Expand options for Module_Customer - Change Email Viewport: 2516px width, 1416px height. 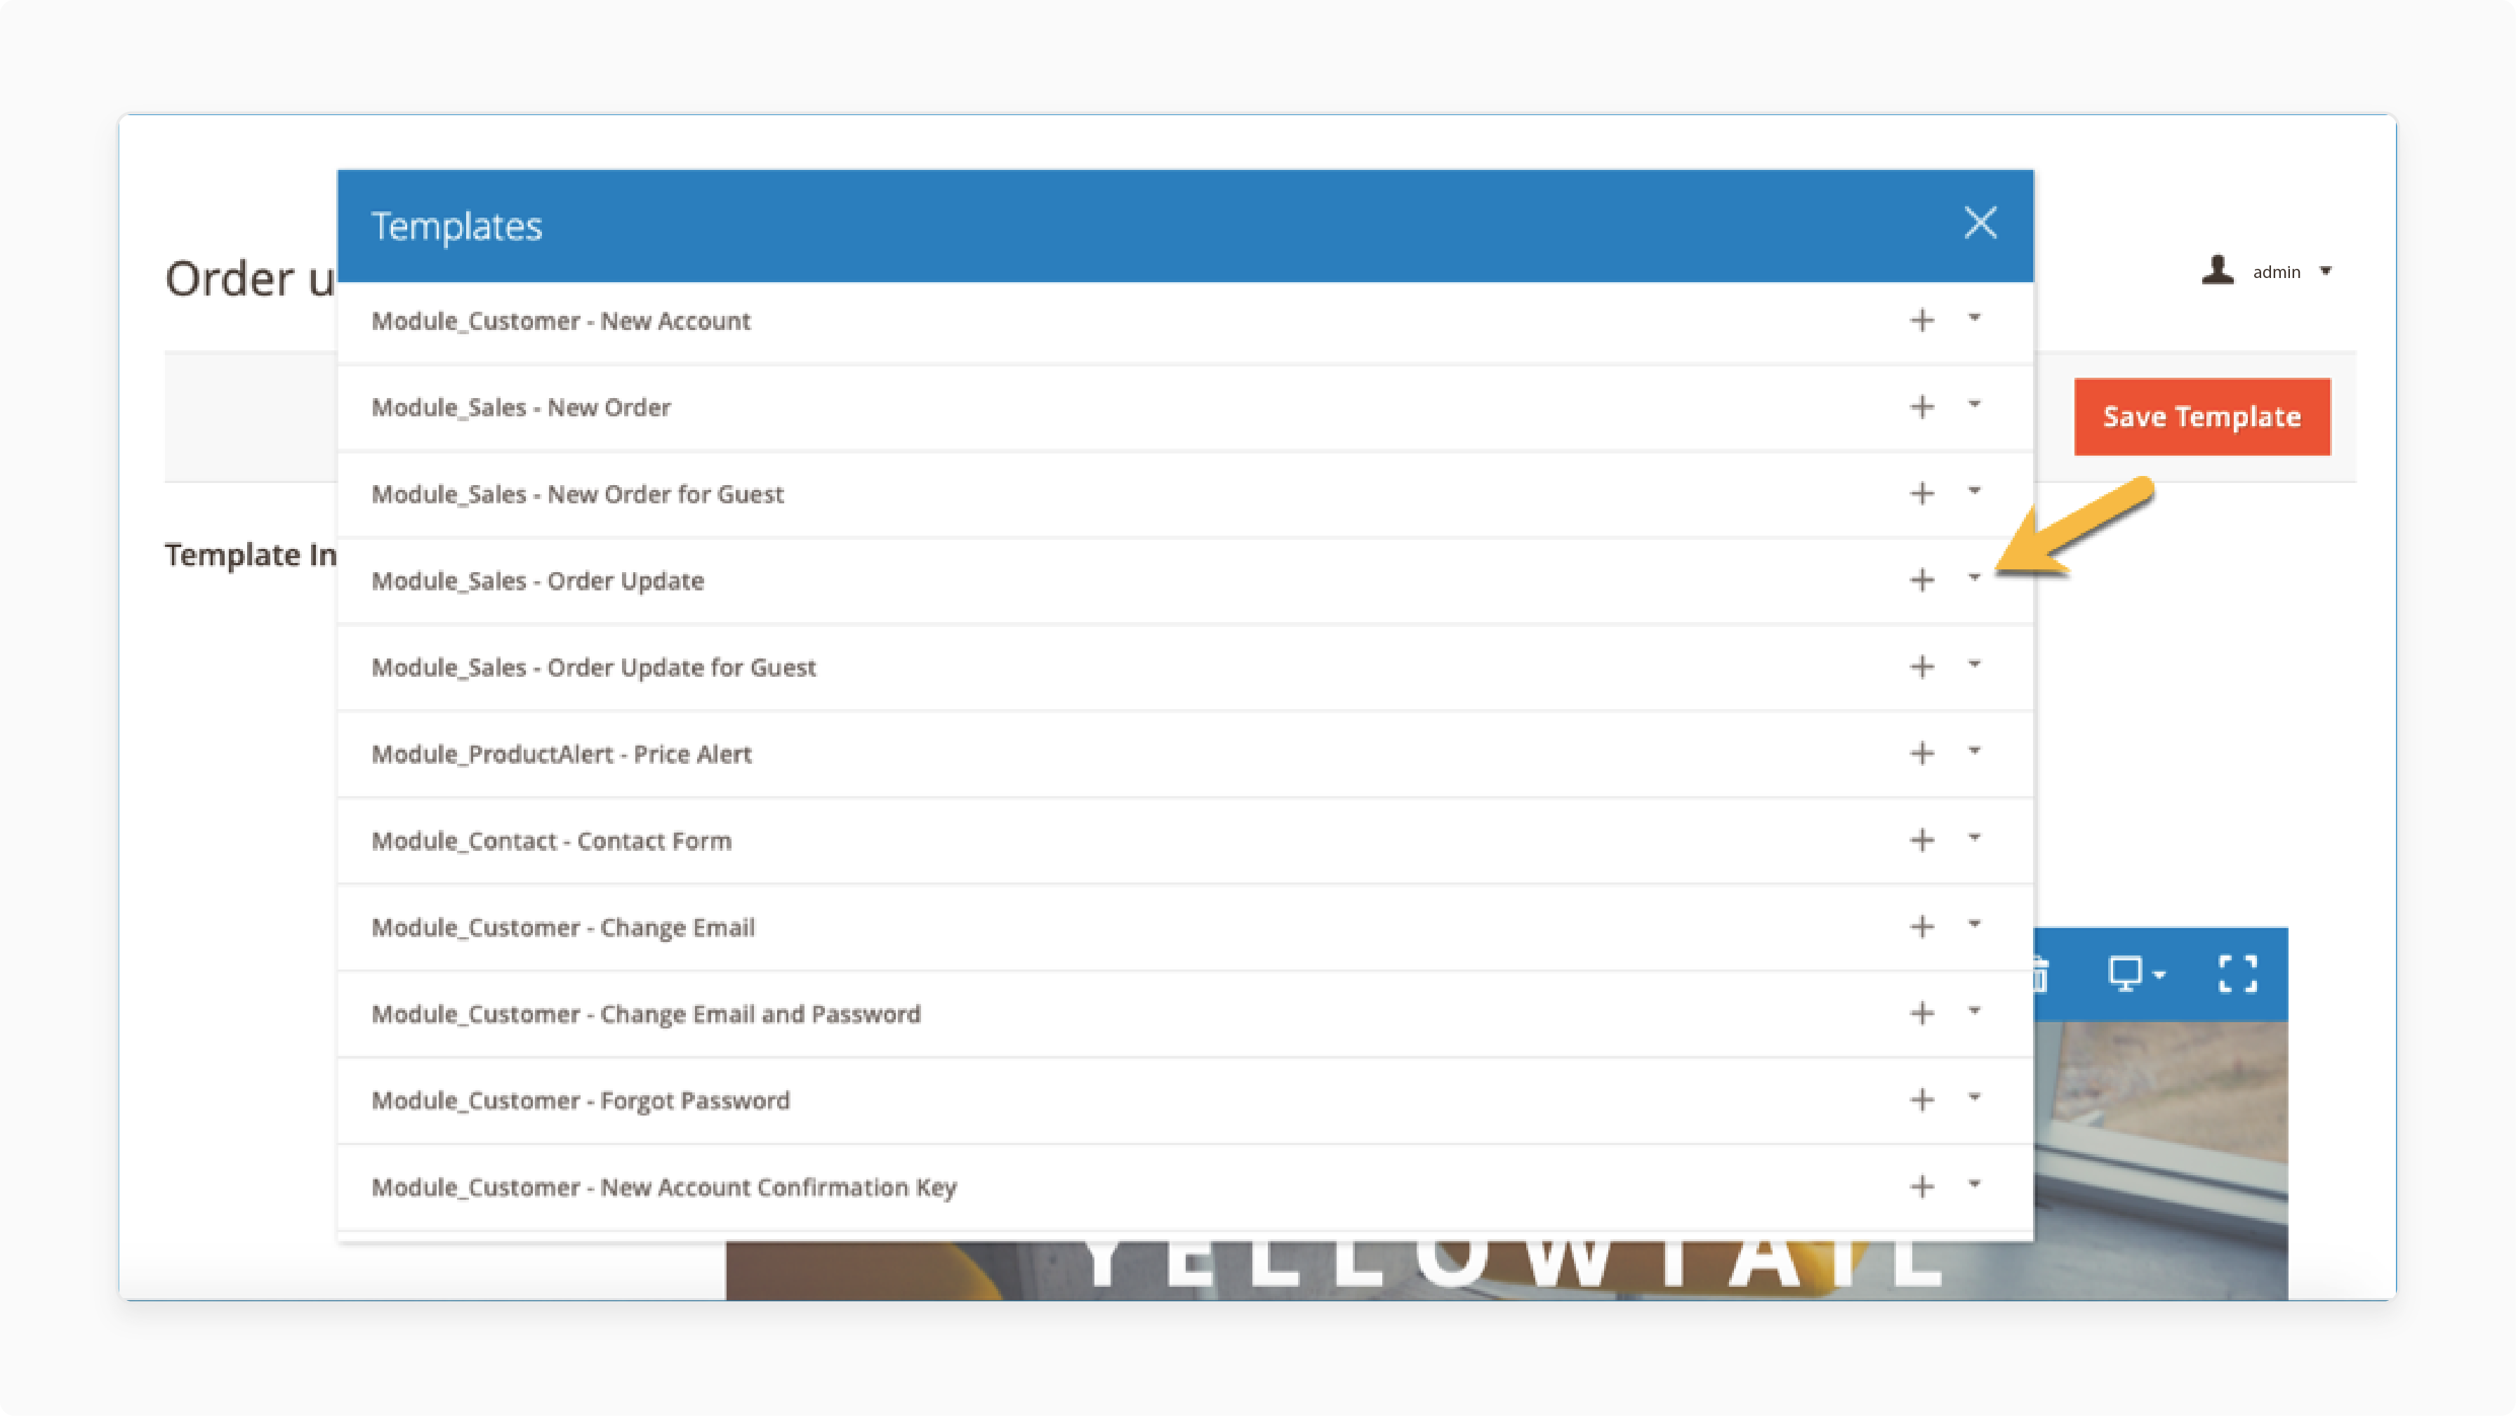pyautogui.click(x=1974, y=924)
